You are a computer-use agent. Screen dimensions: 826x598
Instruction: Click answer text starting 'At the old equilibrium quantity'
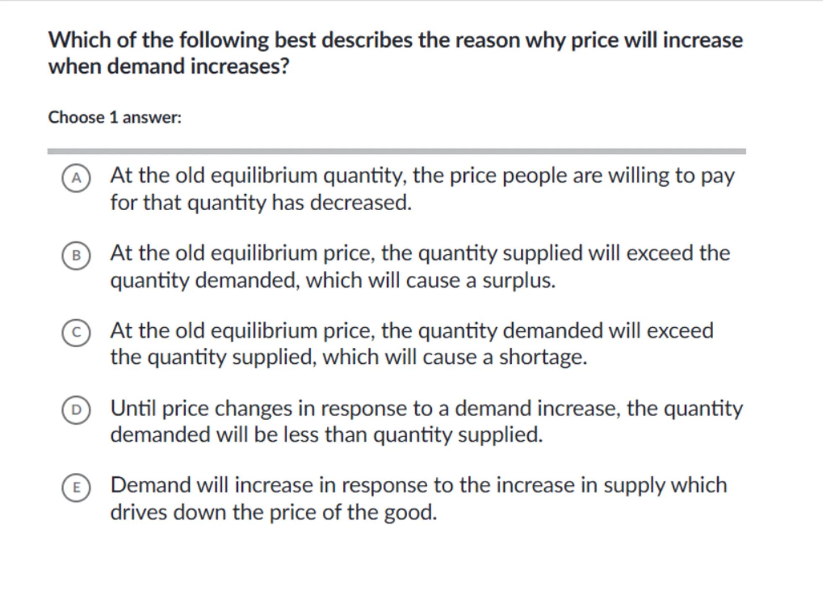(422, 176)
